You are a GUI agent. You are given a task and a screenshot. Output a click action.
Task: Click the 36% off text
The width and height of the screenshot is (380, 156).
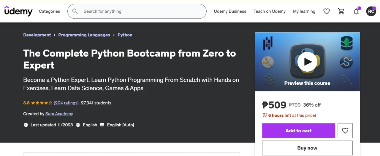coord(312,105)
